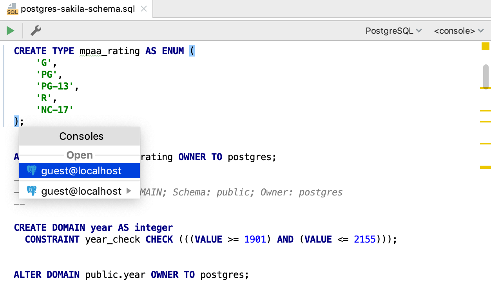Click the CREATE TYPE keywords
491x283 pixels.
44,51
